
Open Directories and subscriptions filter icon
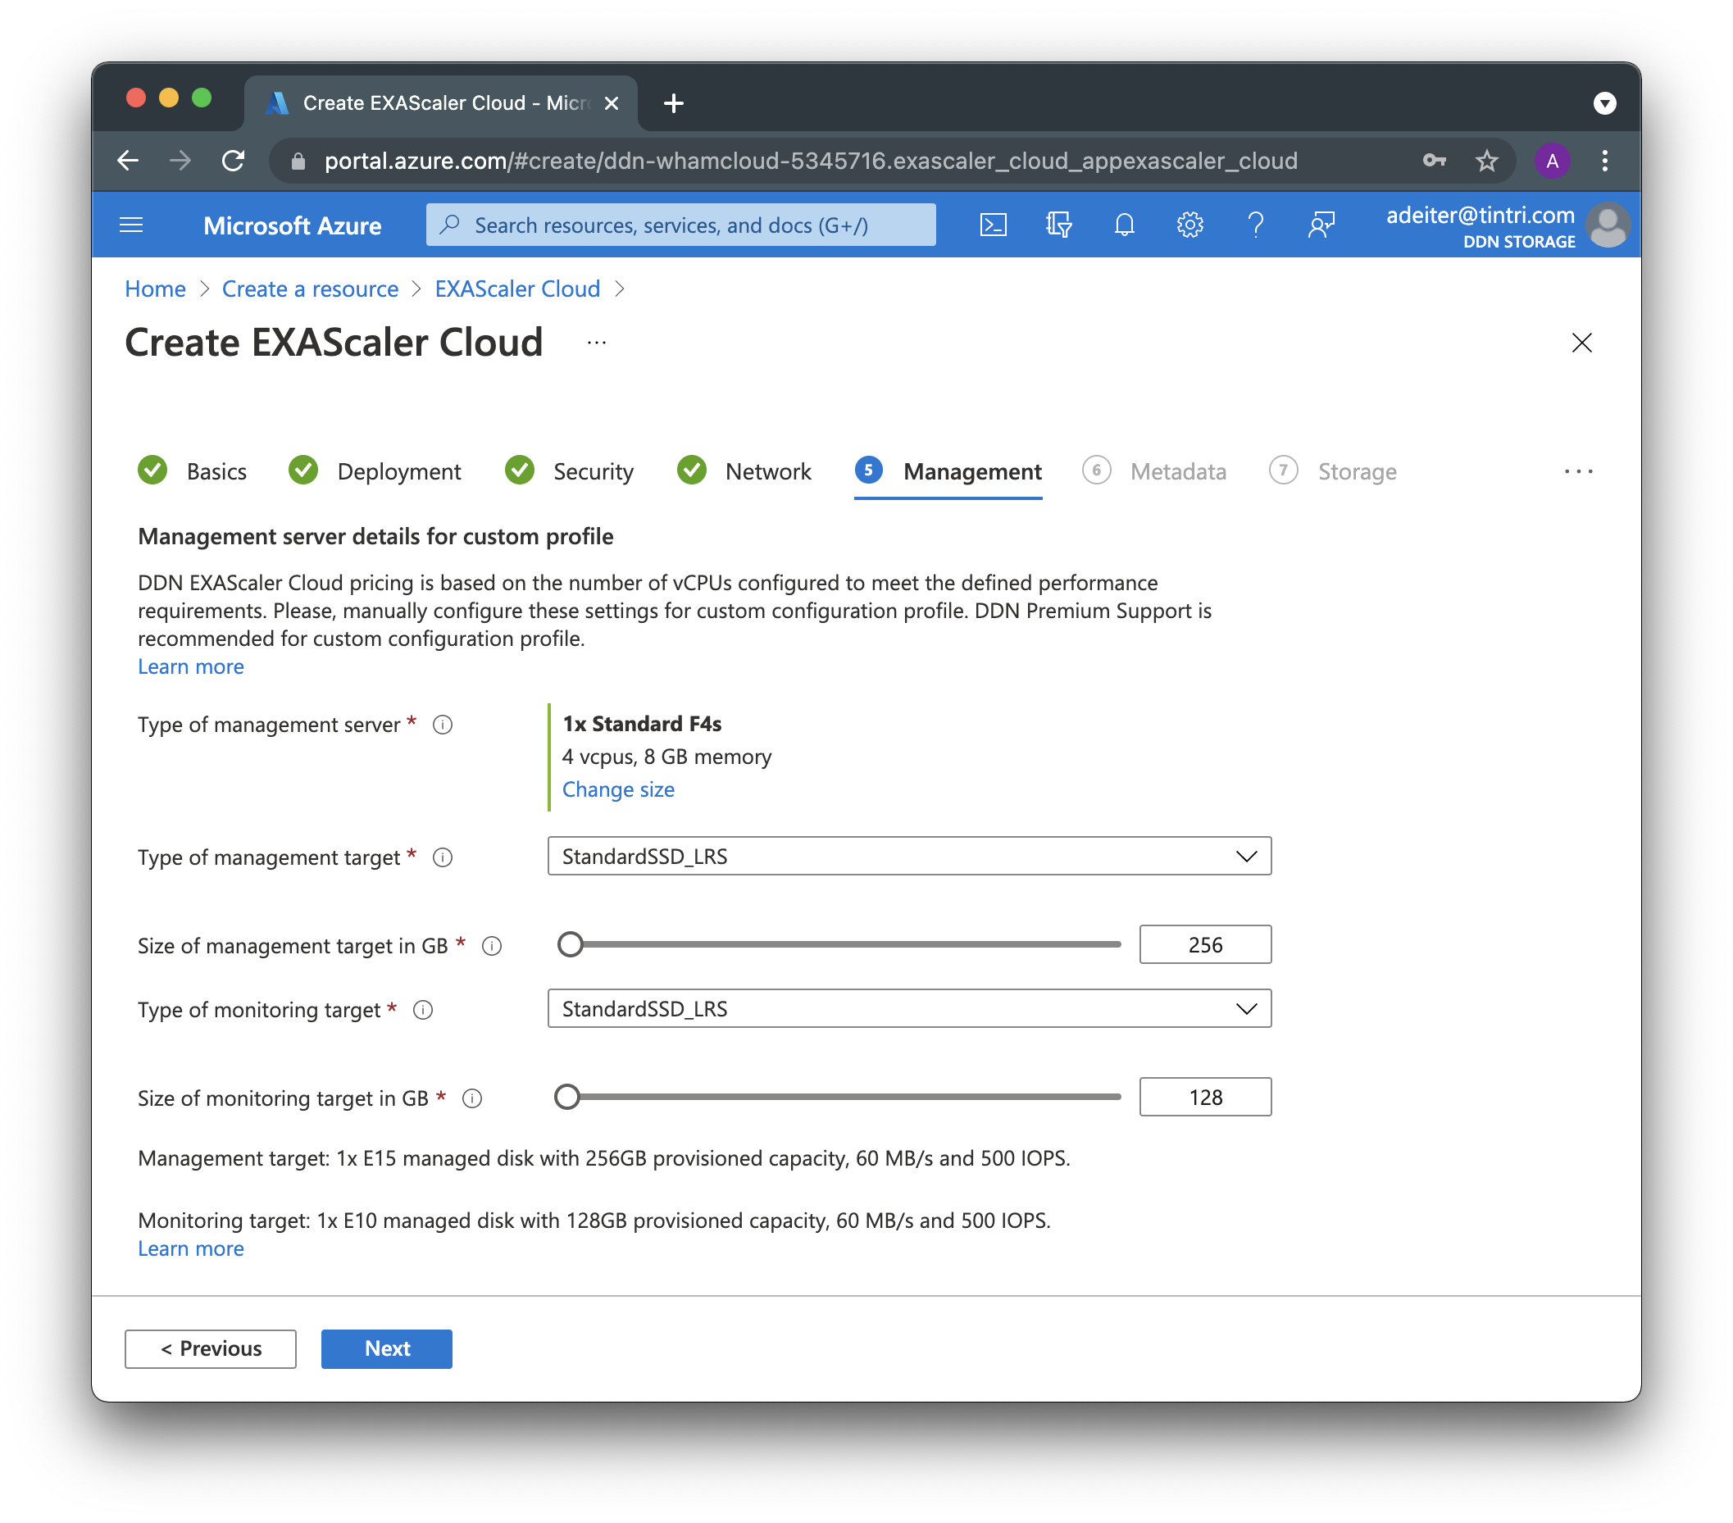tap(1058, 225)
